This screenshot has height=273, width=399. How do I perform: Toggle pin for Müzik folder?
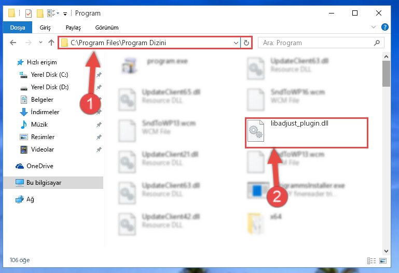[x=99, y=125]
